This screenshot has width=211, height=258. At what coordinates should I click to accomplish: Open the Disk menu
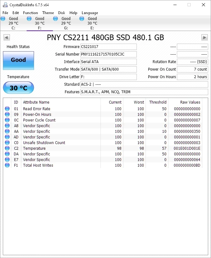[x=62, y=13]
